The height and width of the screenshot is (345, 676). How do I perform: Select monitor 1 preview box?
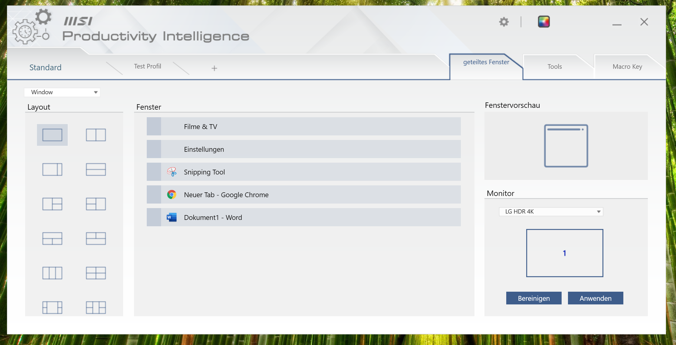tap(565, 253)
